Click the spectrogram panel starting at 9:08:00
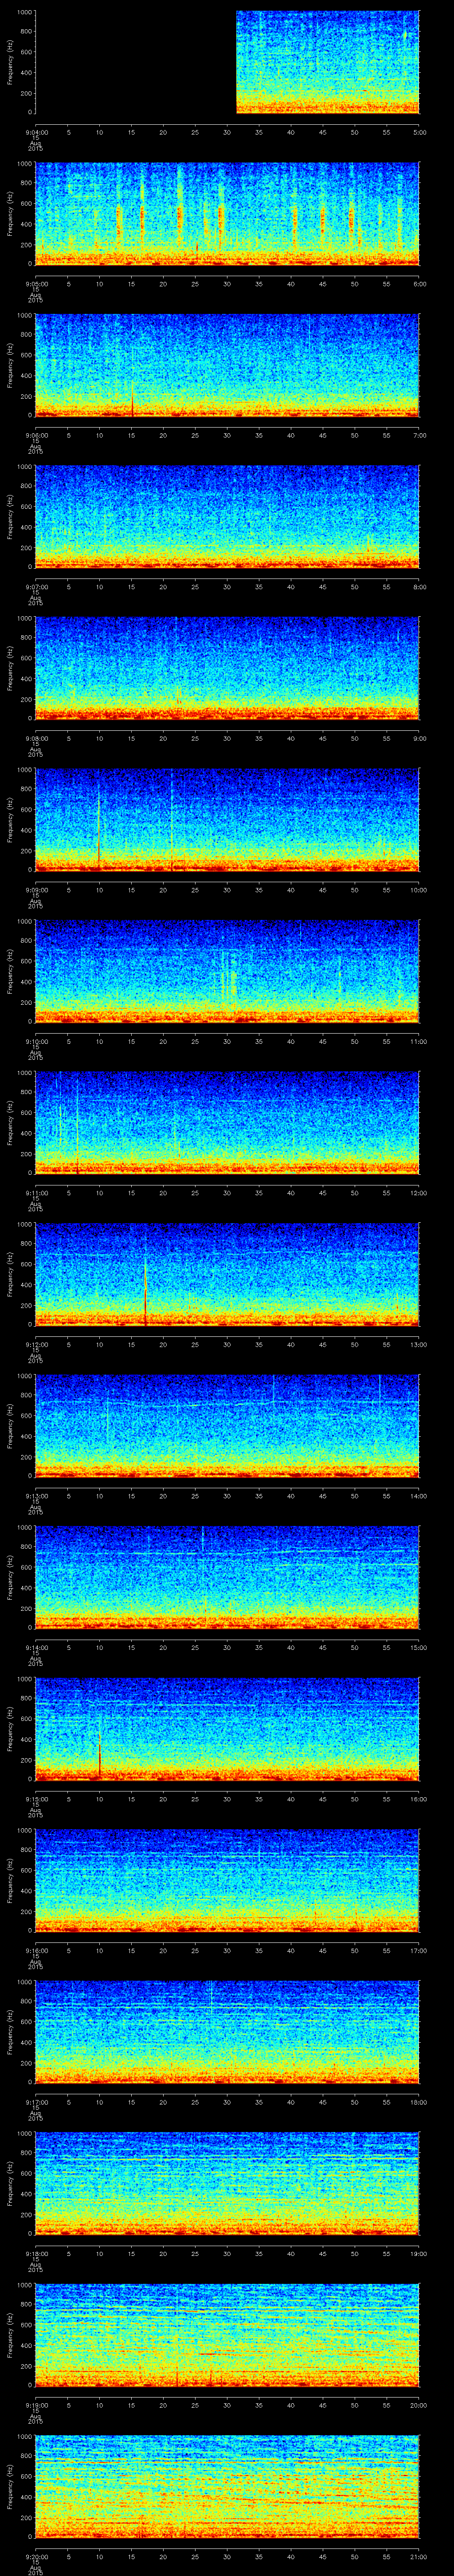This screenshot has height=2576, width=454. click(x=227, y=668)
